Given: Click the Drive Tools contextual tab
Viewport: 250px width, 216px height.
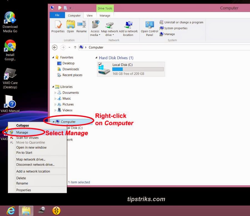Looking at the screenshot, I should (x=105, y=8).
